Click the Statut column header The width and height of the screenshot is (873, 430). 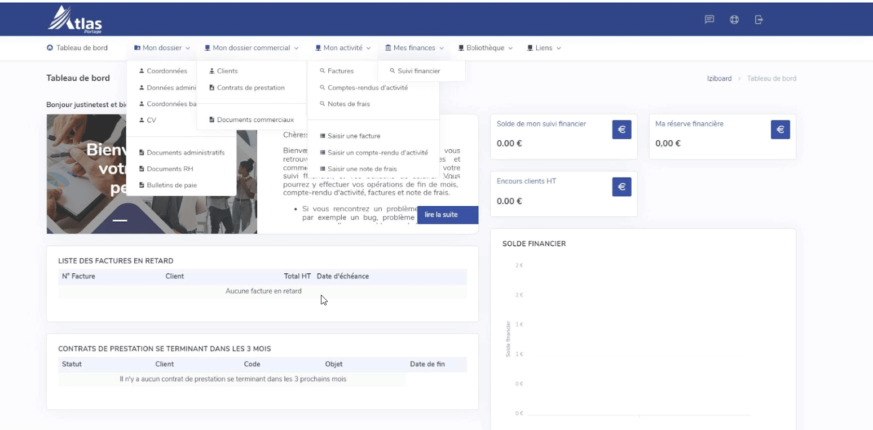pos(72,364)
